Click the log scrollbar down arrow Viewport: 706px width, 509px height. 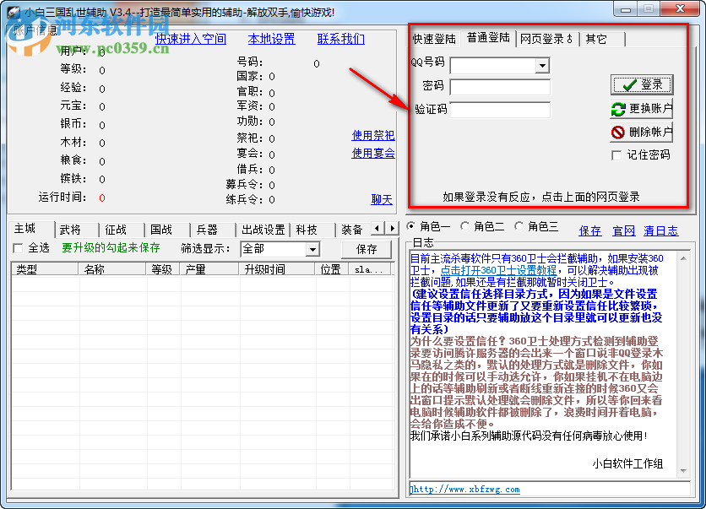point(683,471)
